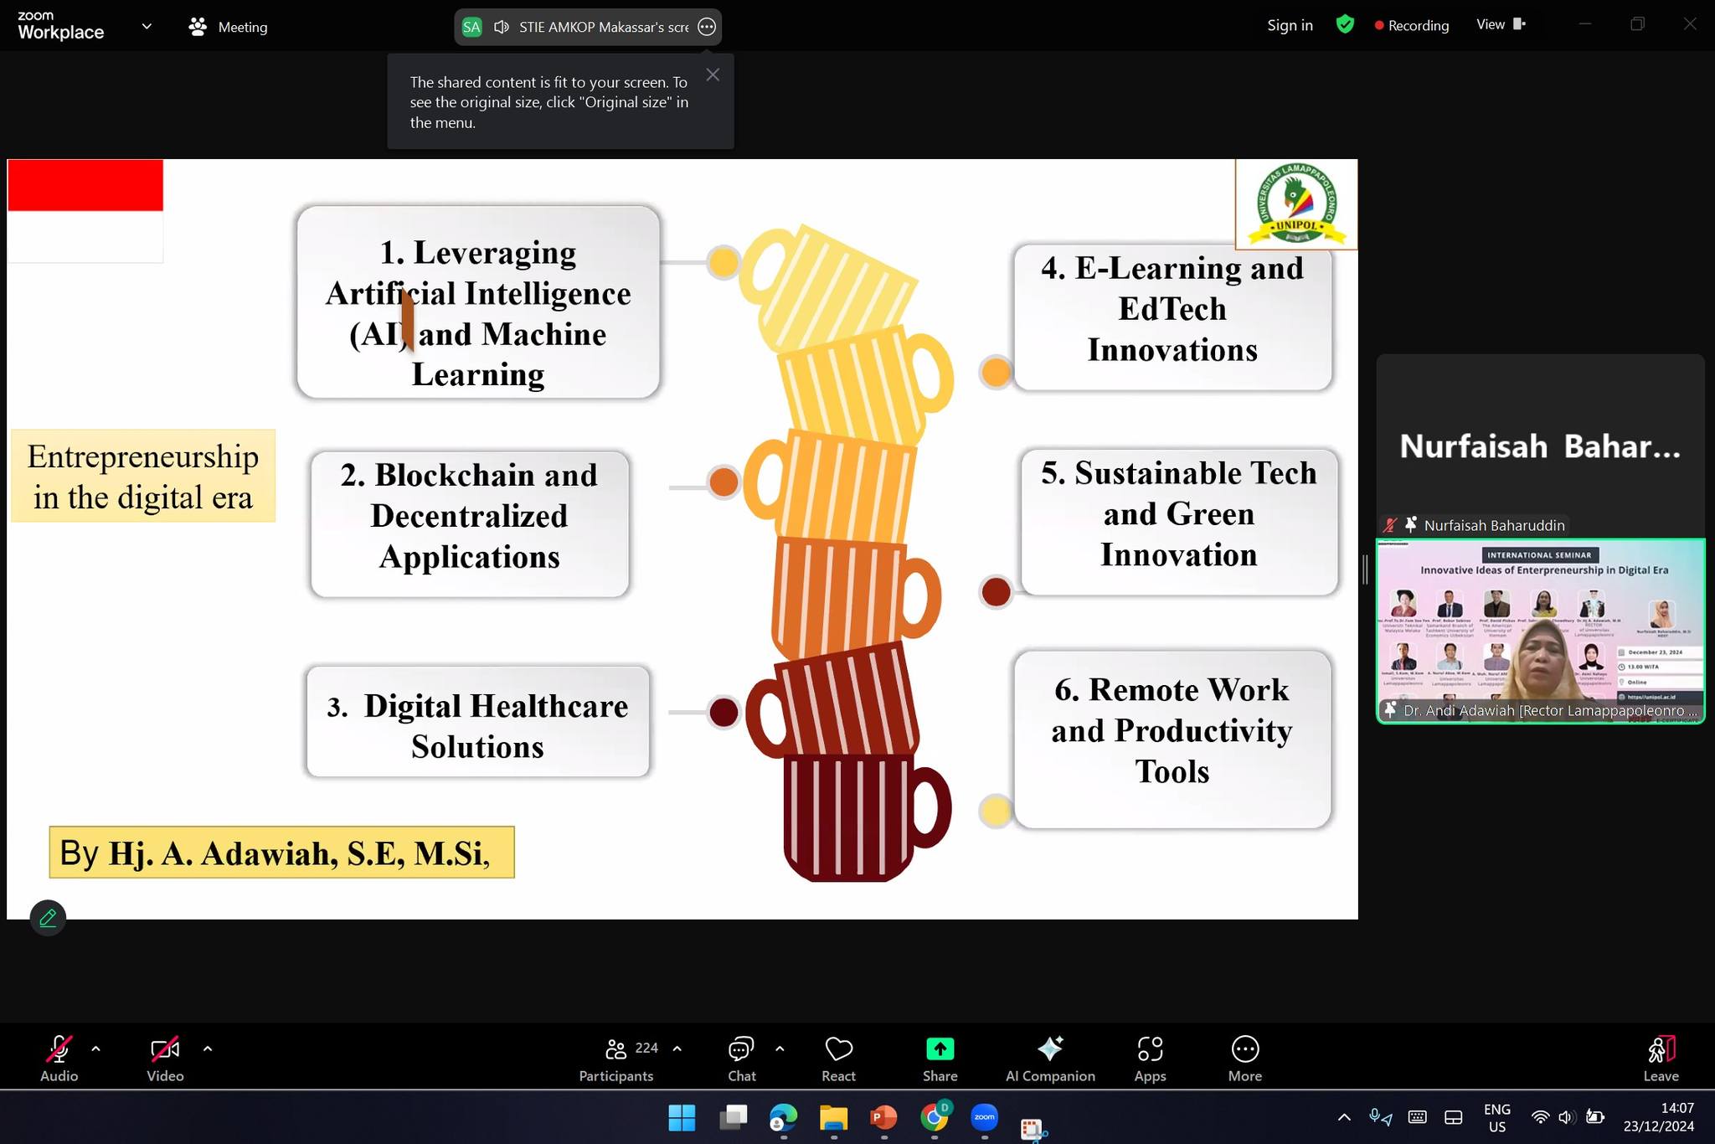
Task: Start the Video camera
Action: (165, 1059)
